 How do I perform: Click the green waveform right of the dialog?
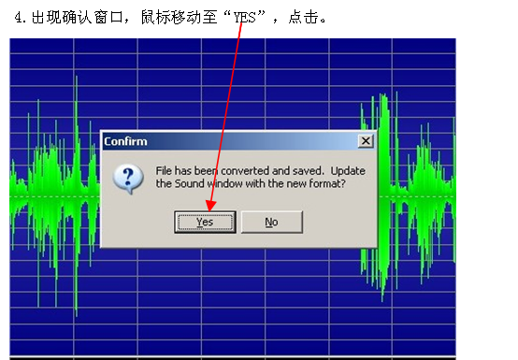click(x=416, y=197)
